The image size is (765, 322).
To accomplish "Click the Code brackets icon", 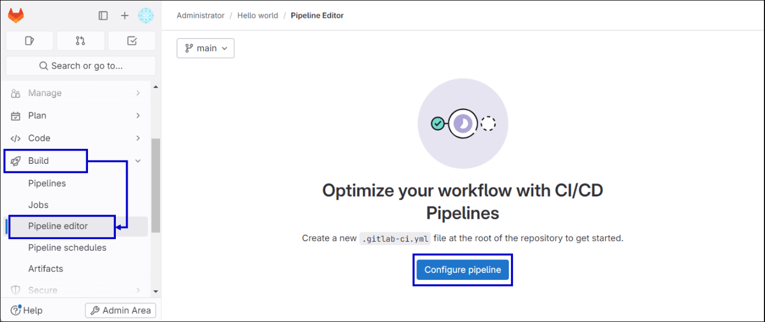I will [x=16, y=138].
